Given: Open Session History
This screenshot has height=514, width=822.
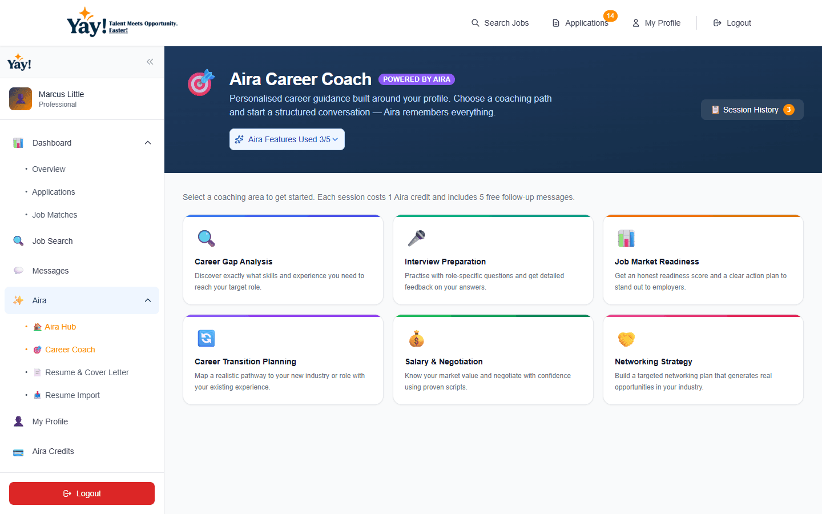Looking at the screenshot, I should (x=752, y=109).
